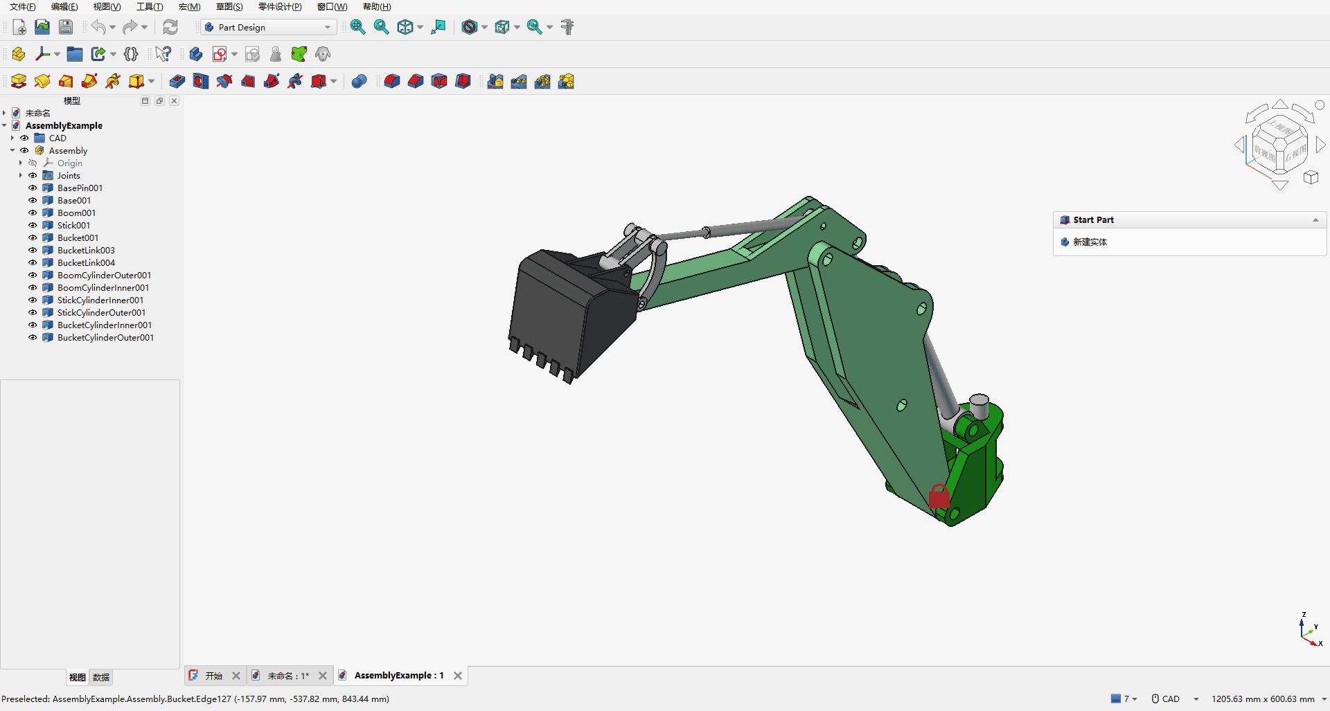Select the Additive pipe sweep tool

(x=89, y=81)
